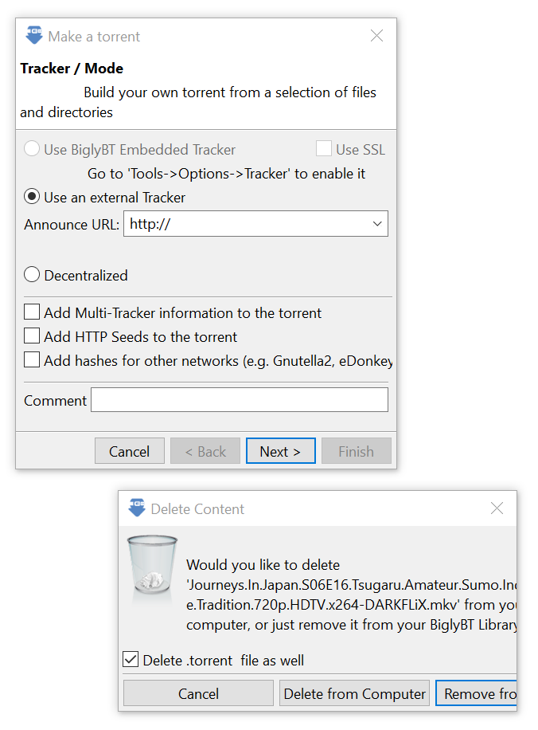Check 'Add hashes for other networks'
The image size is (538, 730).
[31, 359]
